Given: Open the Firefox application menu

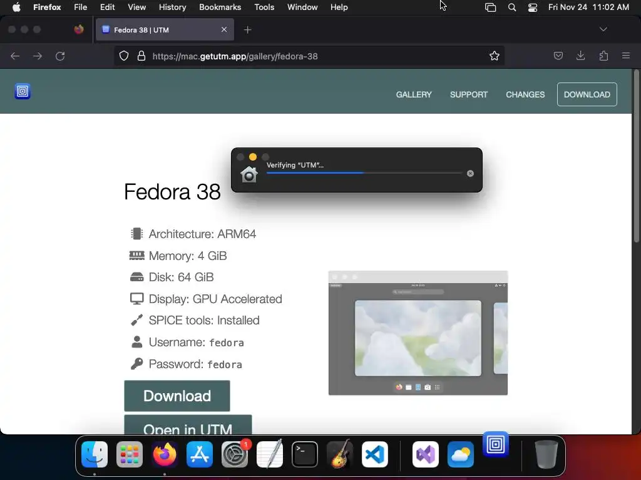Looking at the screenshot, I should pos(47,7).
